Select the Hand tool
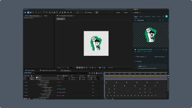The width and height of the screenshot is (192, 108). pos(31,13)
